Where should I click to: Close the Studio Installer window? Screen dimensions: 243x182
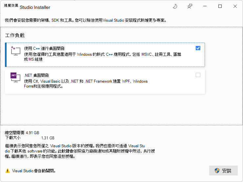235,6
